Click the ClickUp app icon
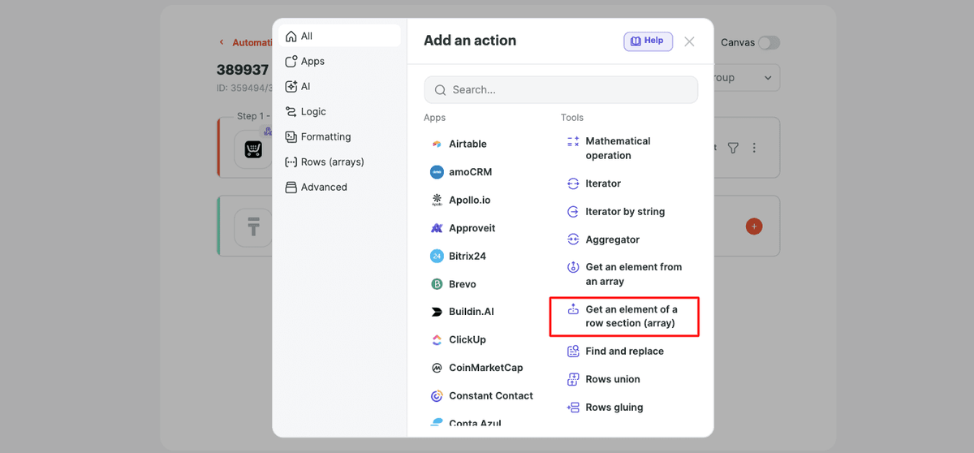This screenshot has width=974, height=453. [x=437, y=340]
